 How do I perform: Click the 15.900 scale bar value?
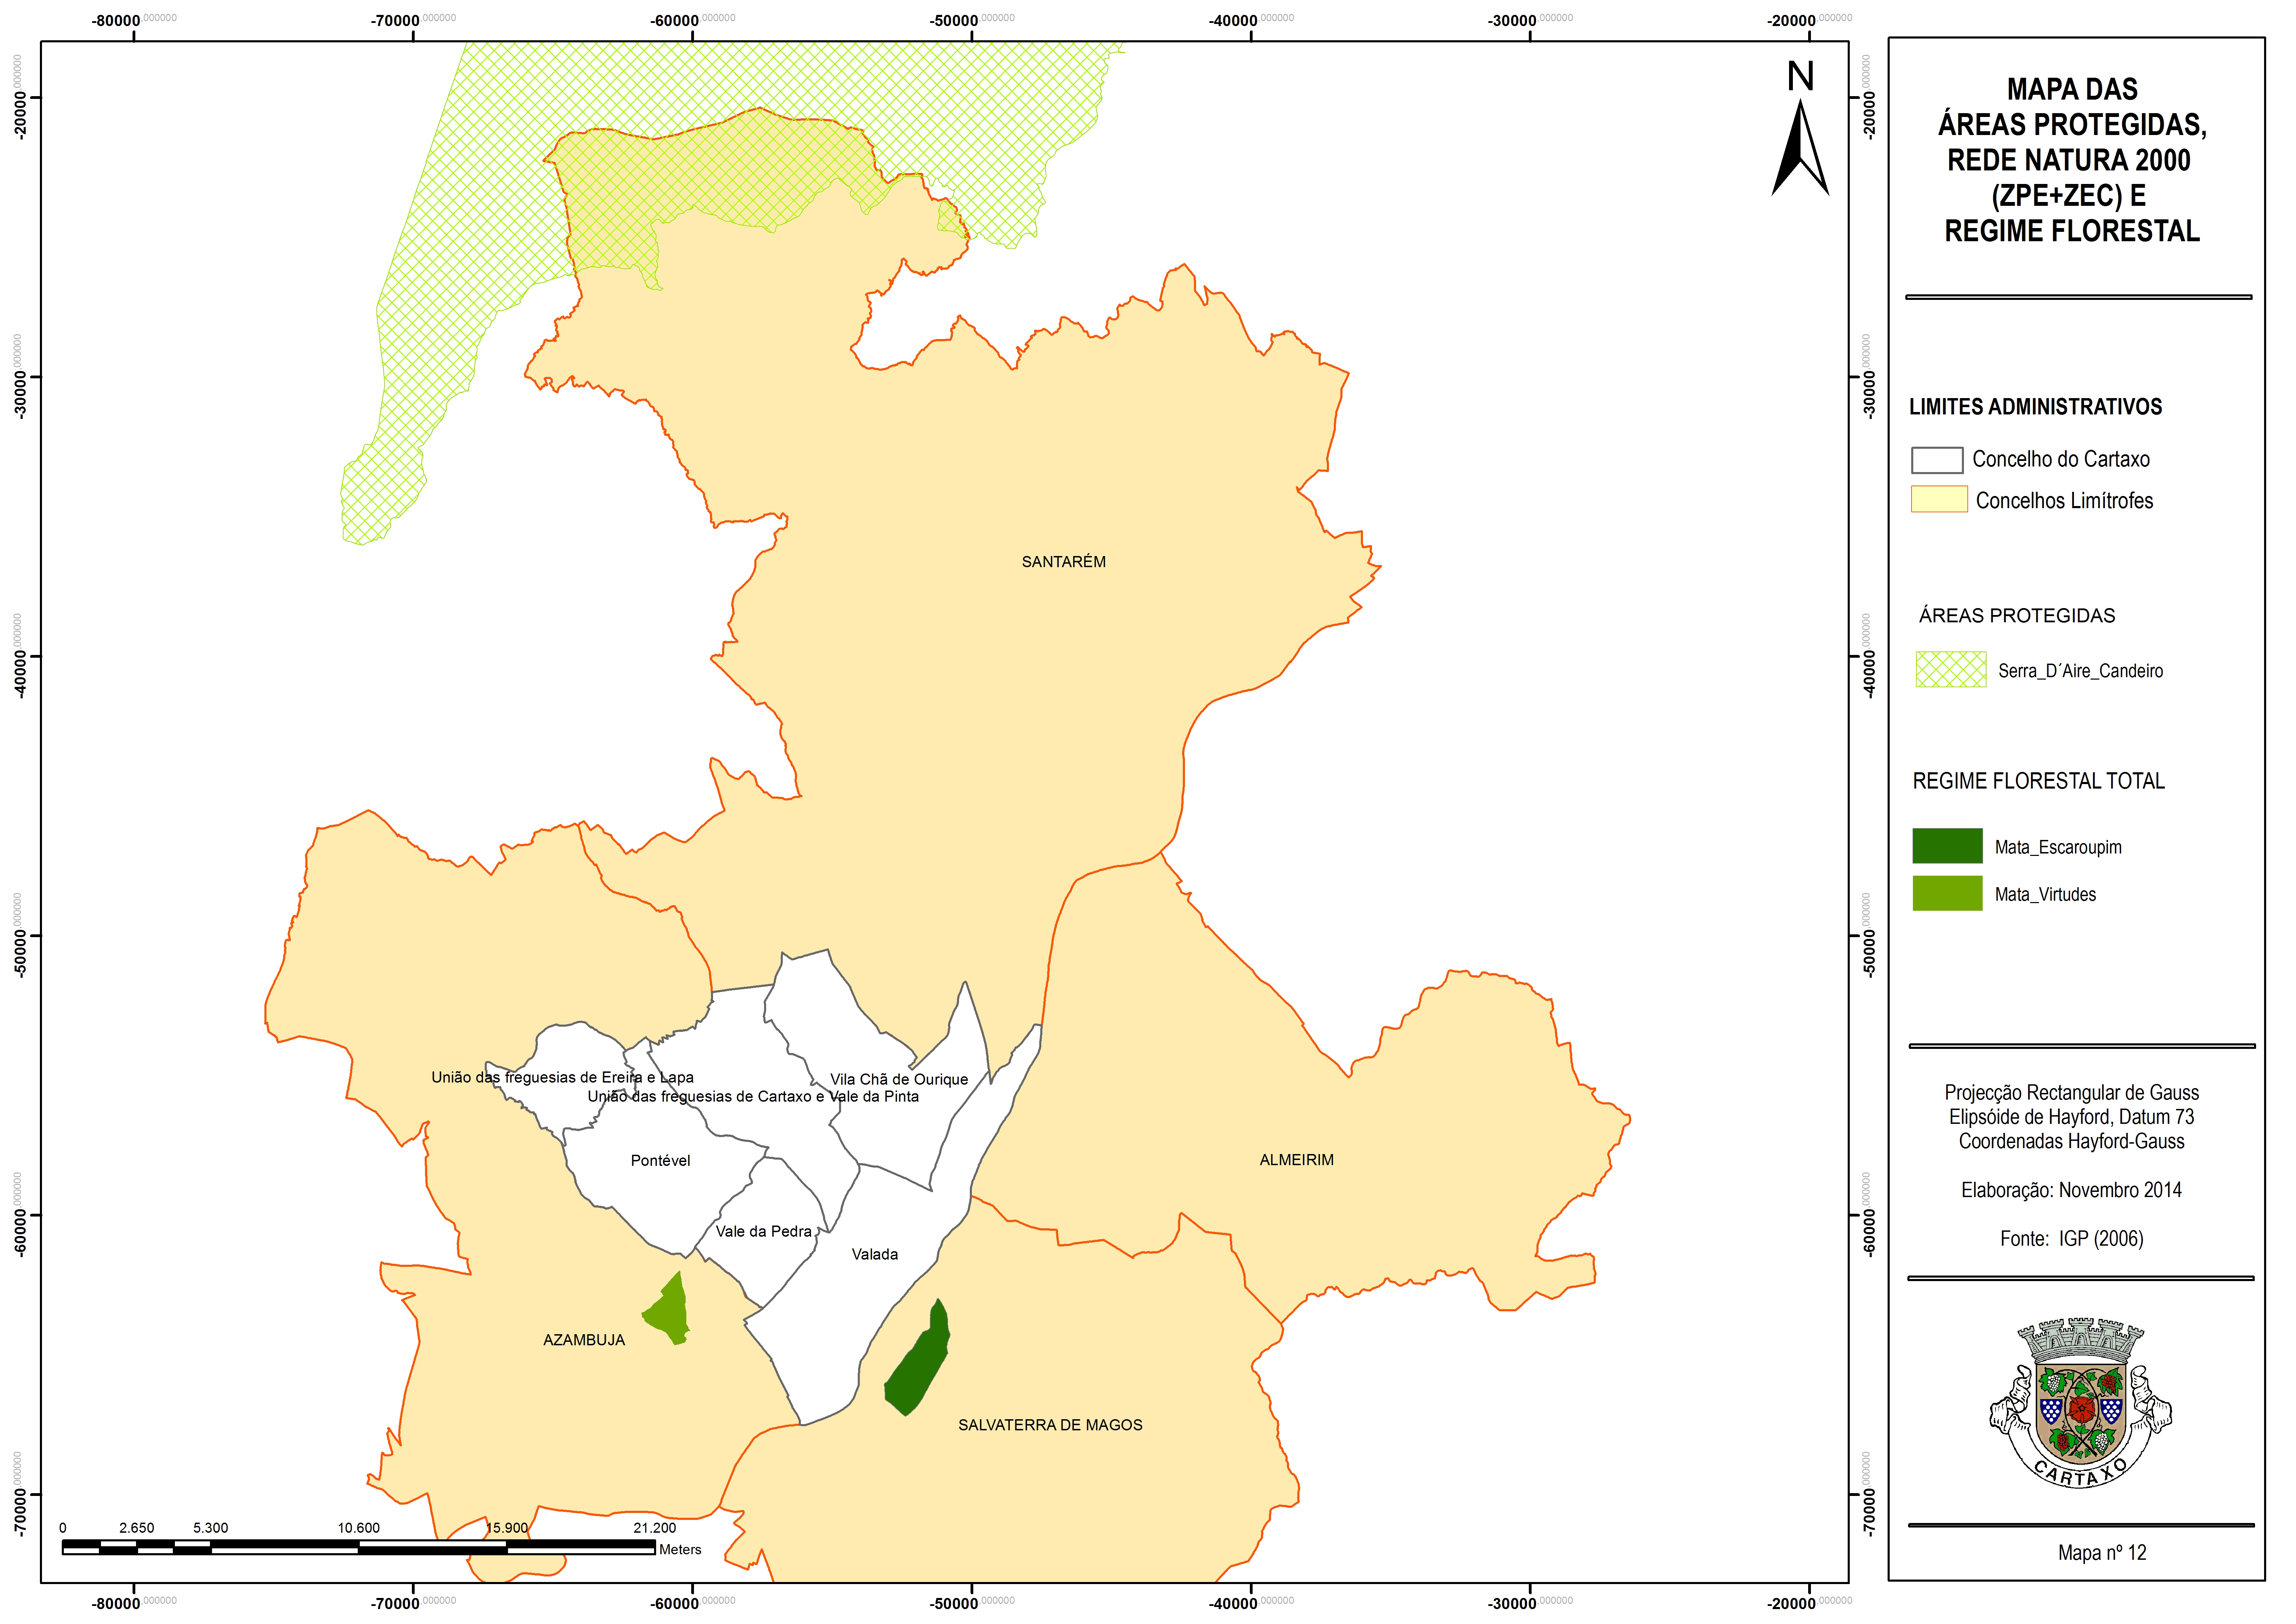pyautogui.click(x=507, y=1528)
